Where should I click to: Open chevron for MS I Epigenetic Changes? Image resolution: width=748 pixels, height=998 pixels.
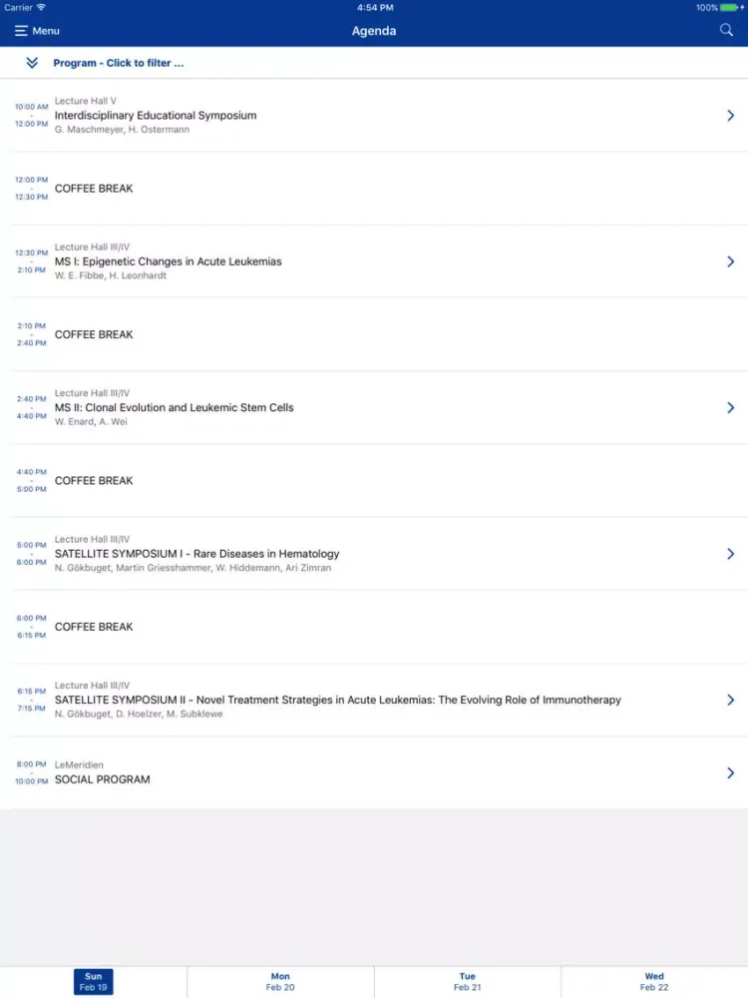[731, 261]
